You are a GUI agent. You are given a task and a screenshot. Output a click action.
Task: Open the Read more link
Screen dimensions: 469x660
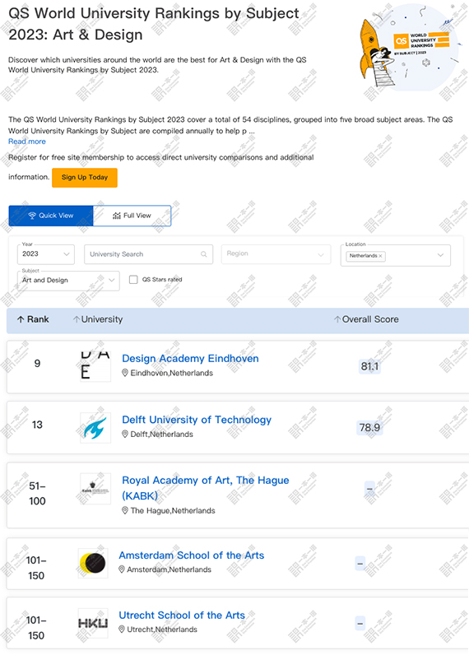[x=27, y=142]
